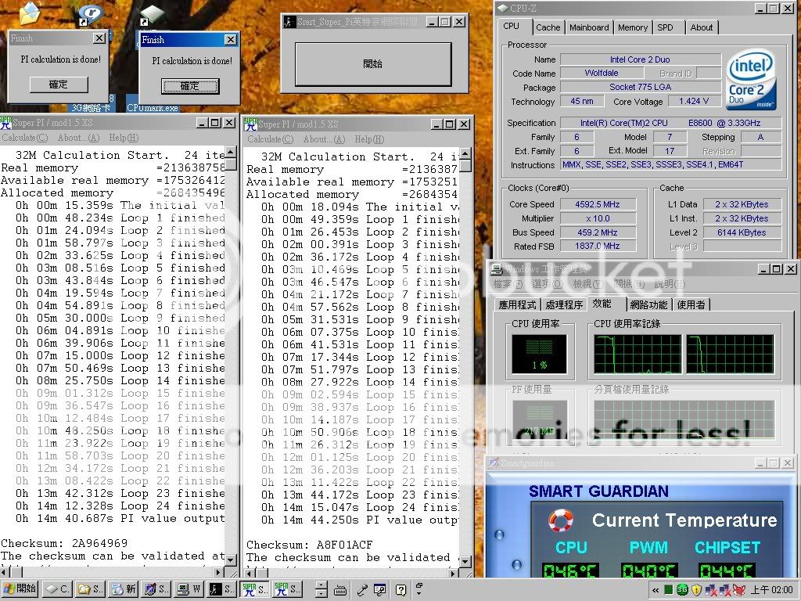Select the Mainboard tab in CPU-Z
The image size is (801, 601).
click(x=589, y=27)
